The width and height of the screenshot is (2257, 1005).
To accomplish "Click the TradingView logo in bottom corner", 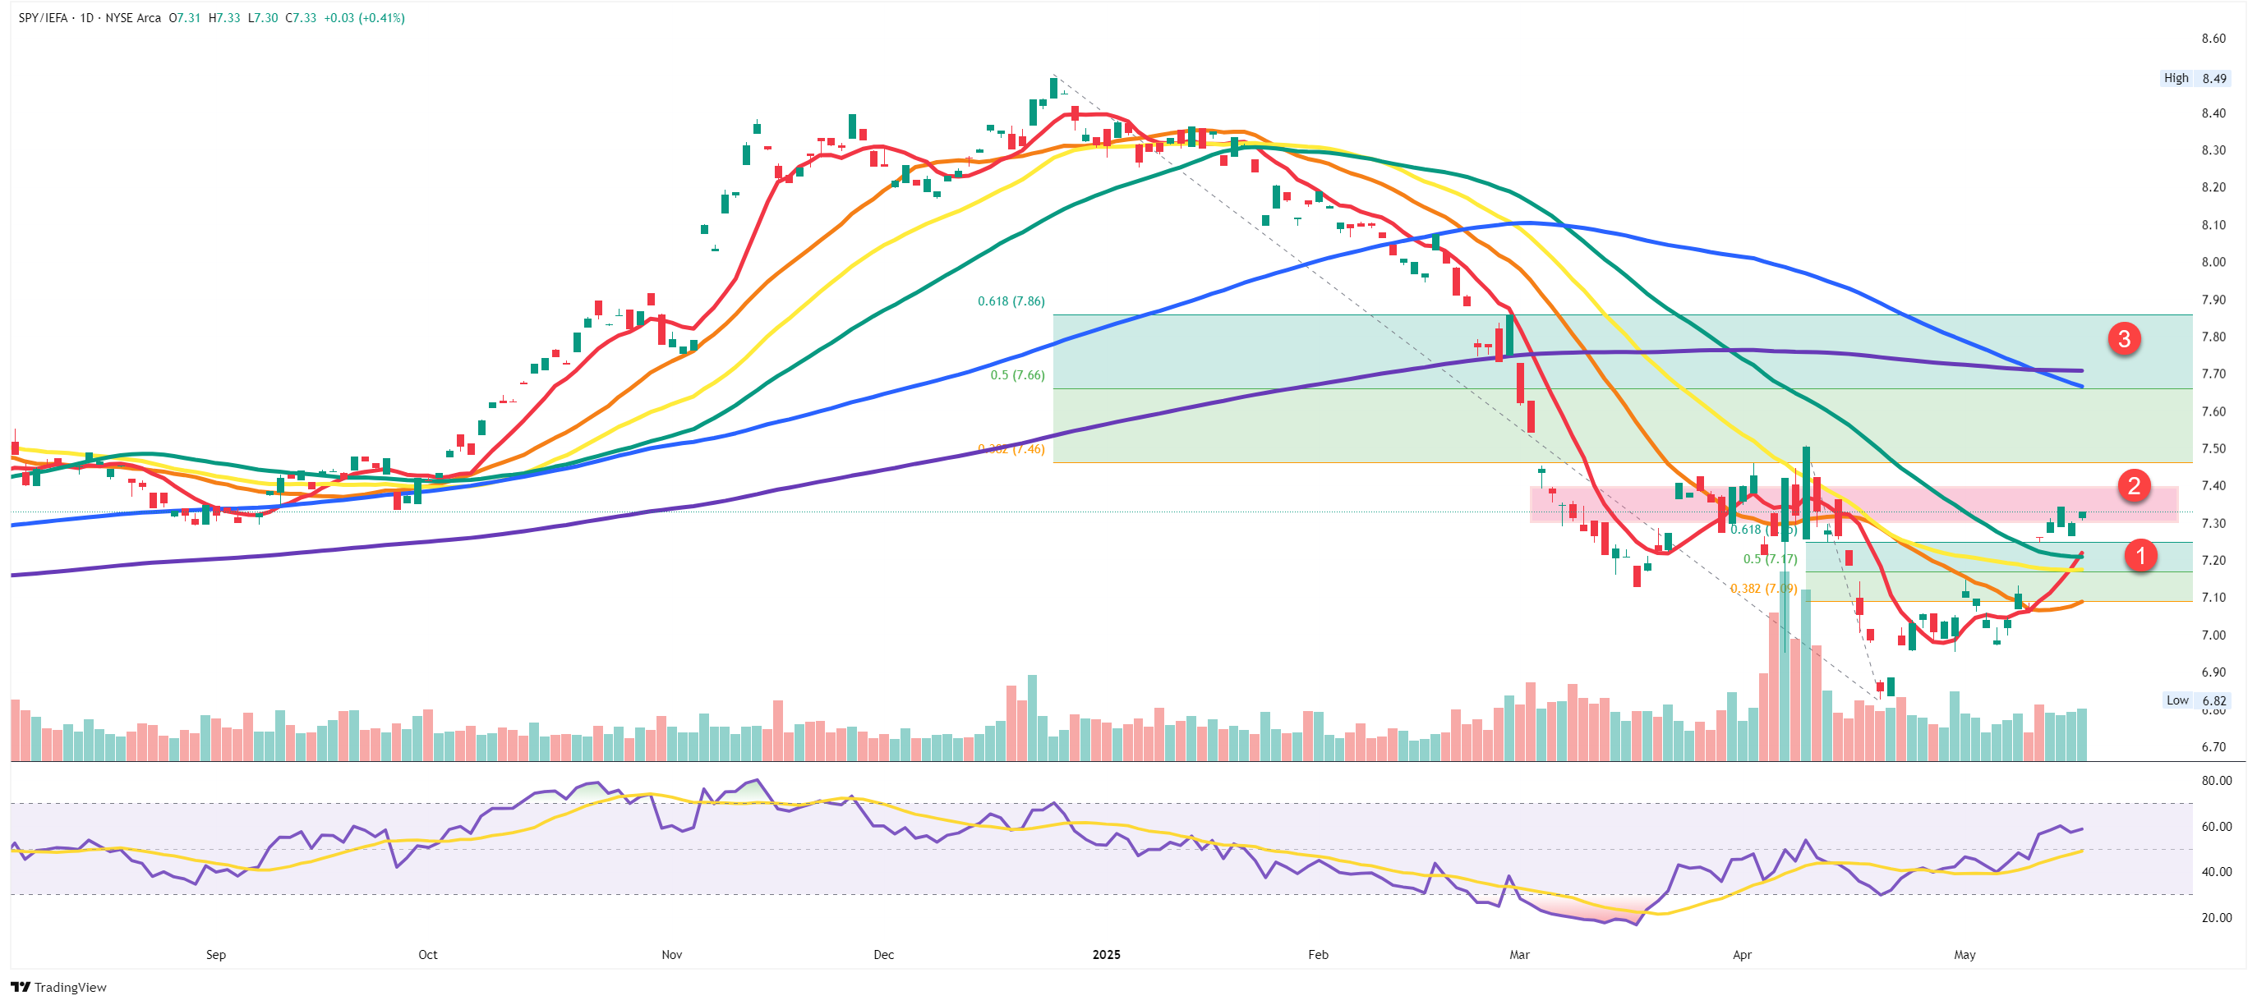I will (58, 987).
